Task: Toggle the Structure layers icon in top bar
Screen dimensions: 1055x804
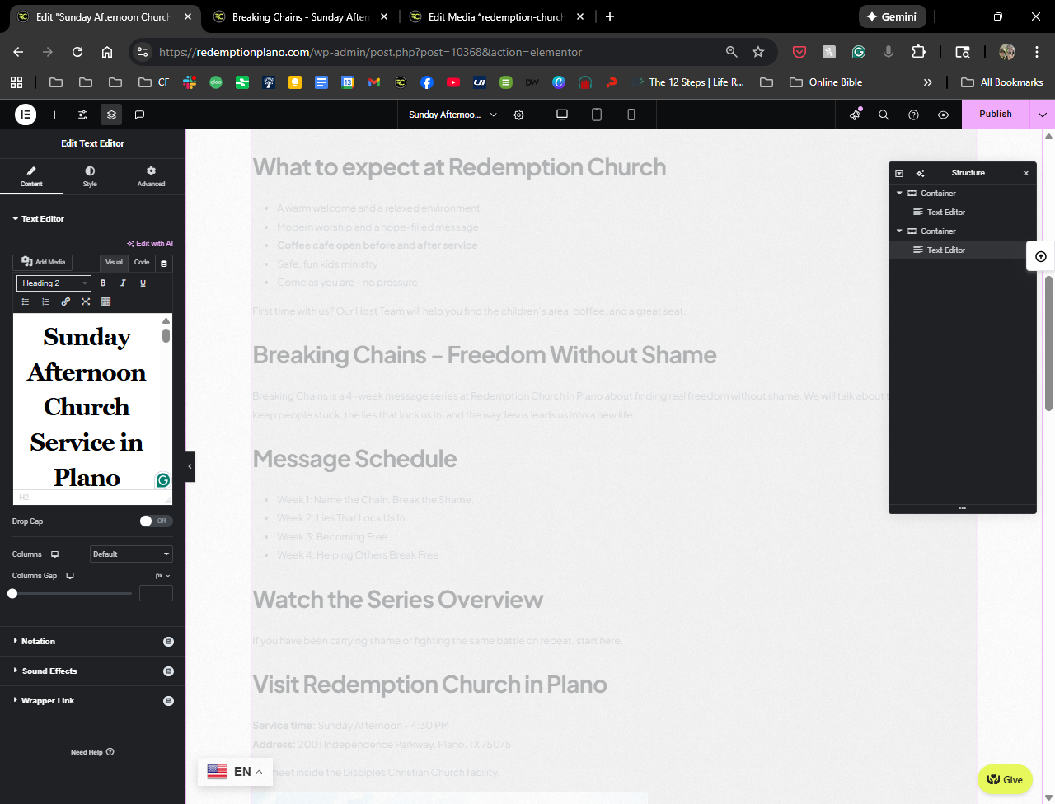Action: [111, 115]
